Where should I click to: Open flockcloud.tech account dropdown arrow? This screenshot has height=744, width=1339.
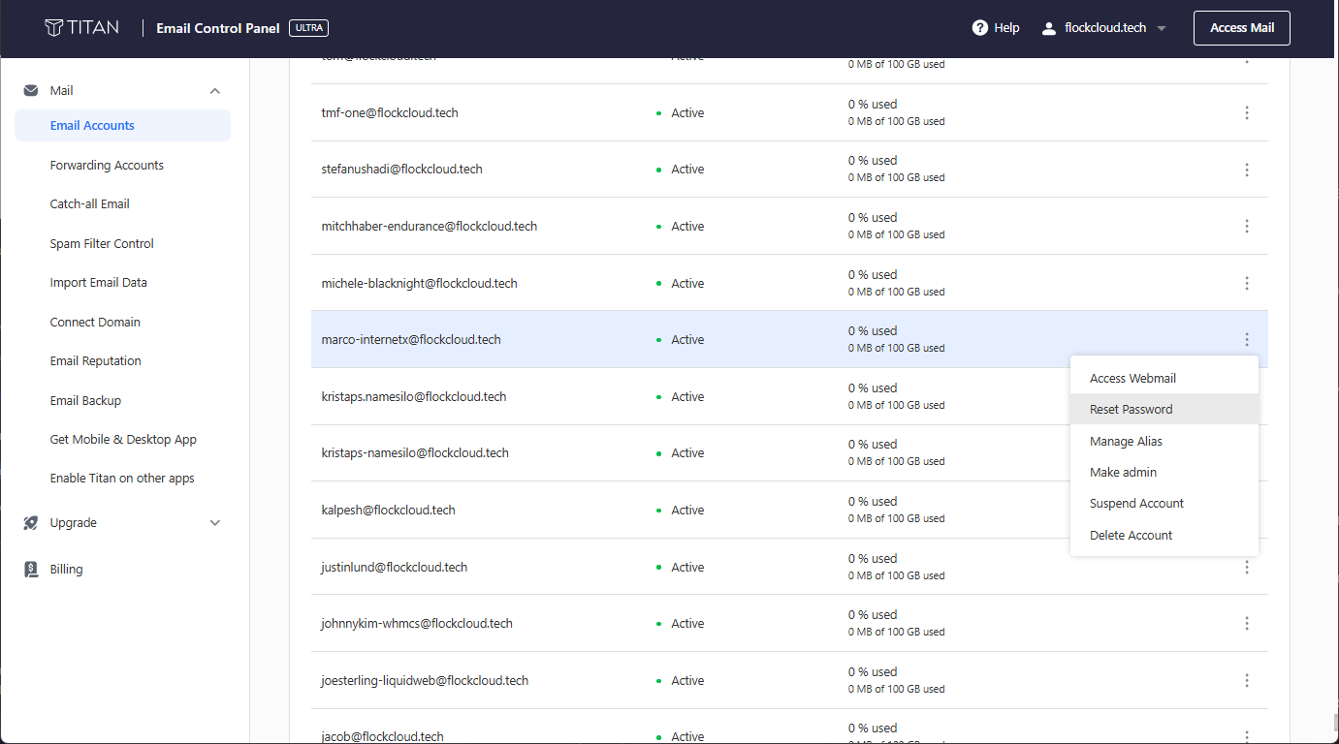point(1162,28)
